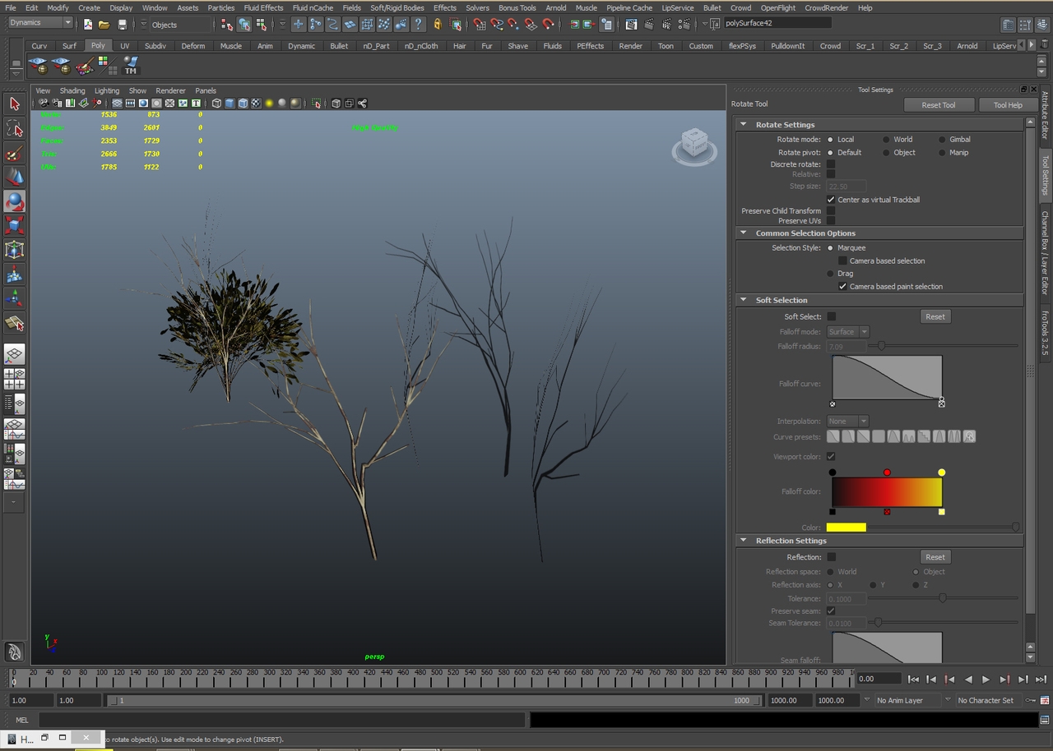Click the question mark highlight selection icon
This screenshot has width=1053, height=751.
coord(418,25)
